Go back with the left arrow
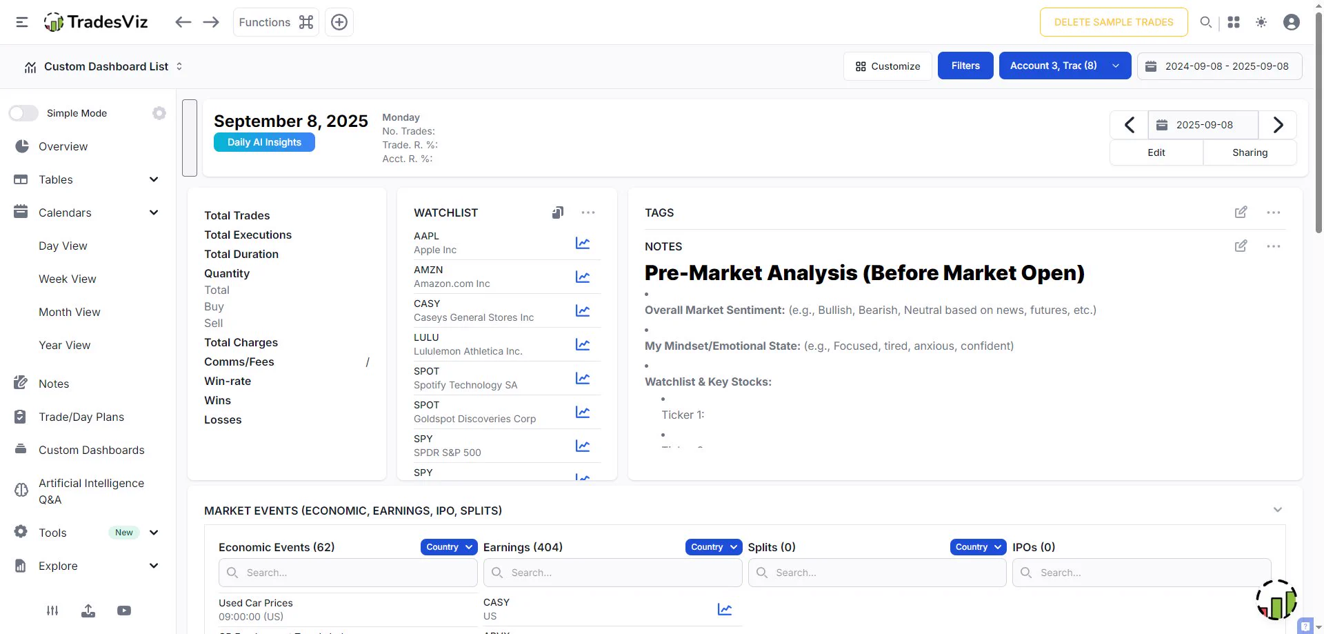1324x634 pixels. tap(183, 22)
